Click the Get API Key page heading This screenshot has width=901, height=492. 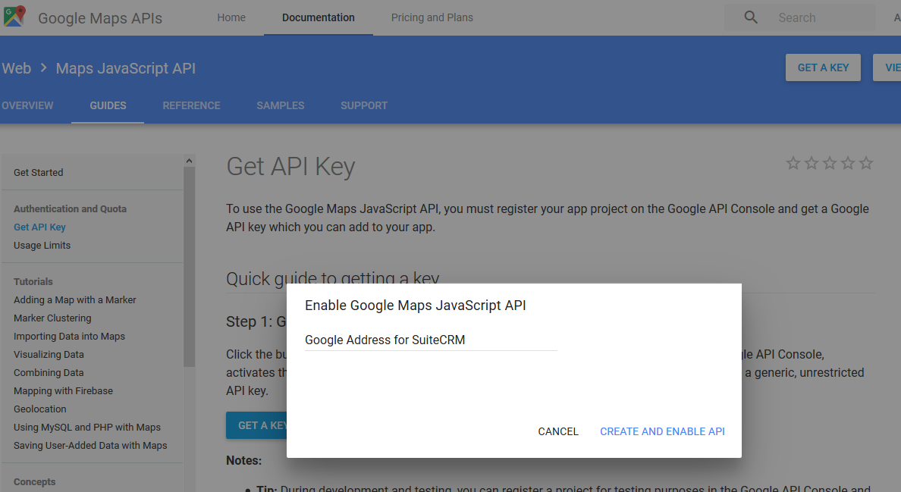coord(290,167)
